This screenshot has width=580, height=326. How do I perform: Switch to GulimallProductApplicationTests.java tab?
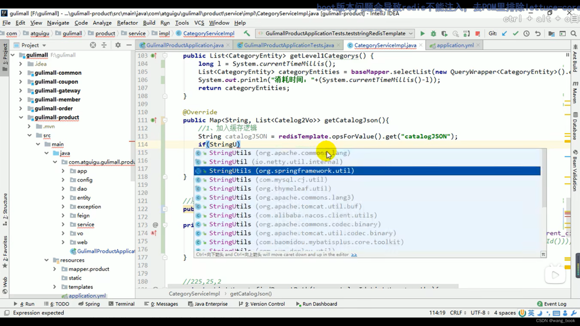pyautogui.click(x=288, y=45)
